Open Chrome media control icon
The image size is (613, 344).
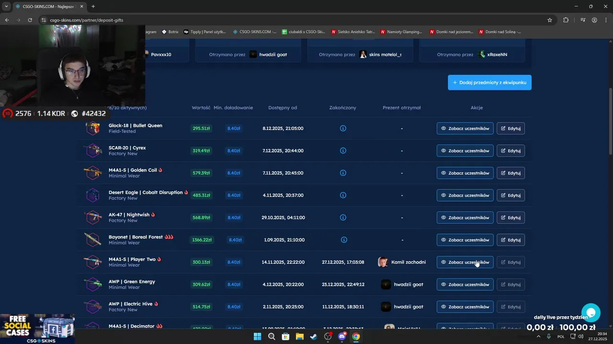click(x=583, y=20)
